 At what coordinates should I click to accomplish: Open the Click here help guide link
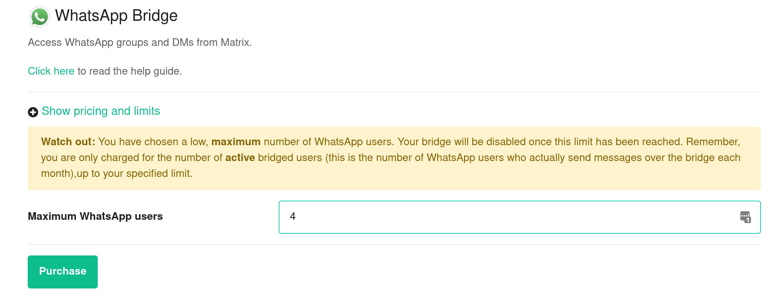pyautogui.click(x=51, y=71)
